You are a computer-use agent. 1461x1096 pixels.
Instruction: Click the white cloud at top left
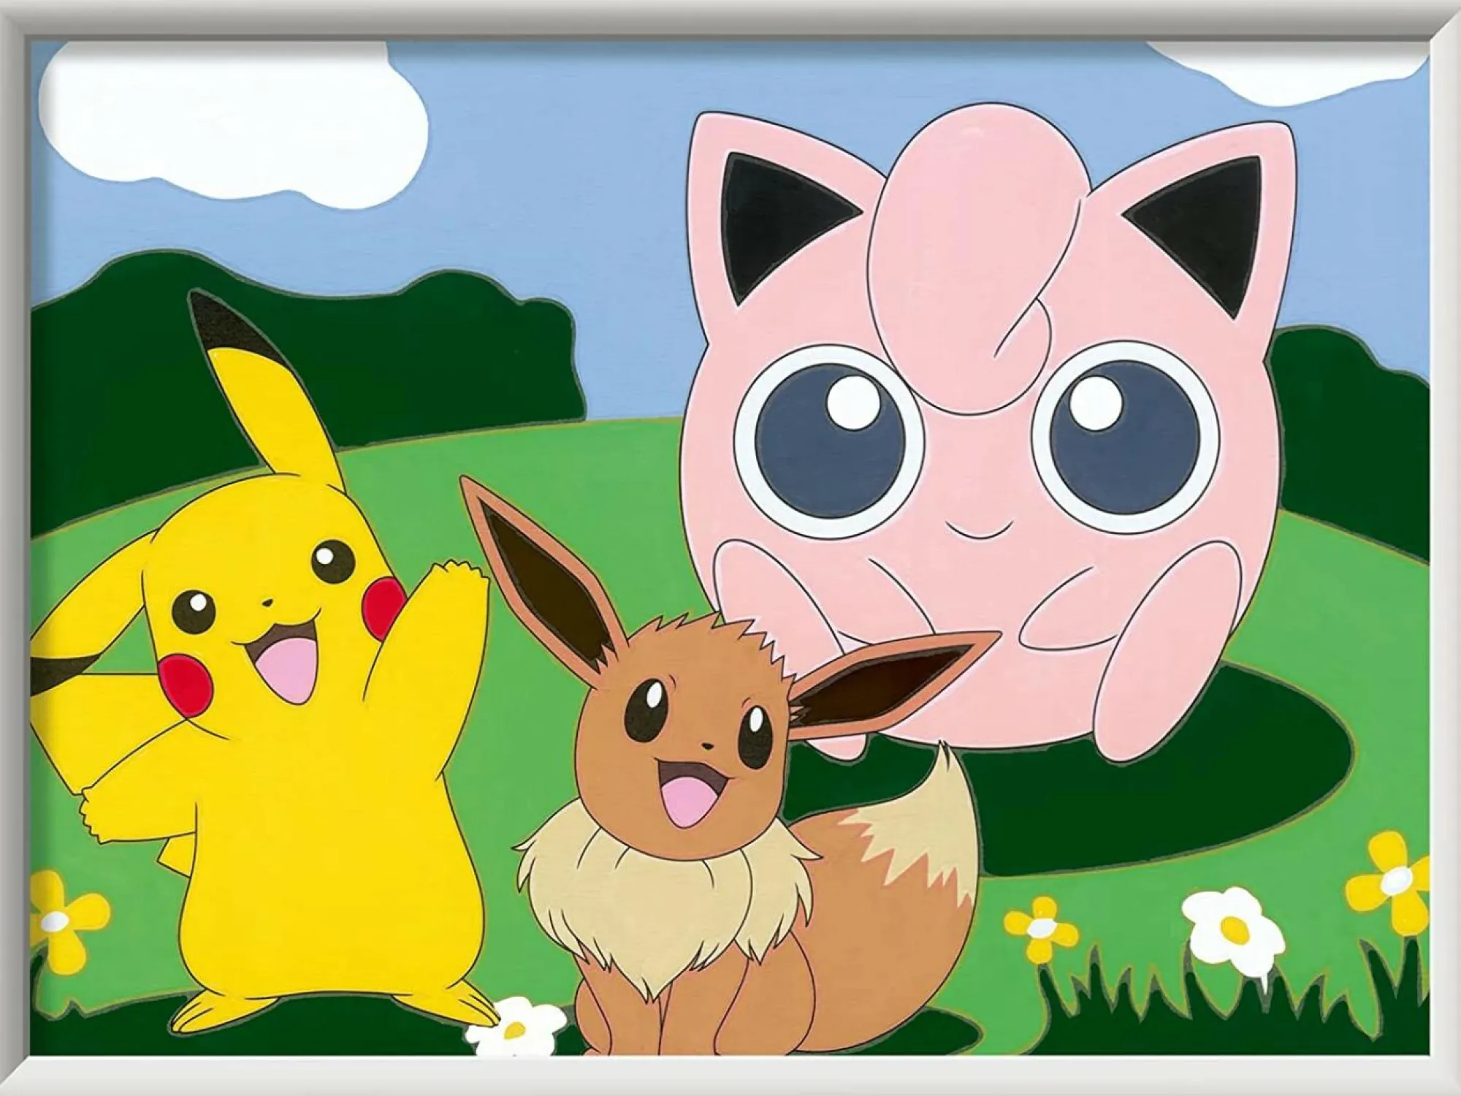pyautogui.click(x=219, y=117)
